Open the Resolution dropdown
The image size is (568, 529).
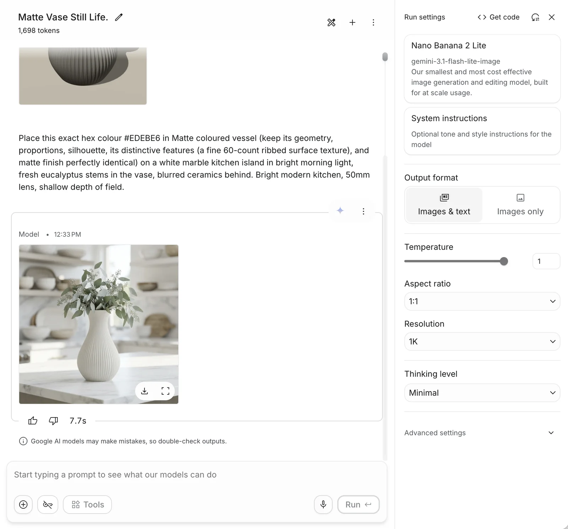coord(482,342)
